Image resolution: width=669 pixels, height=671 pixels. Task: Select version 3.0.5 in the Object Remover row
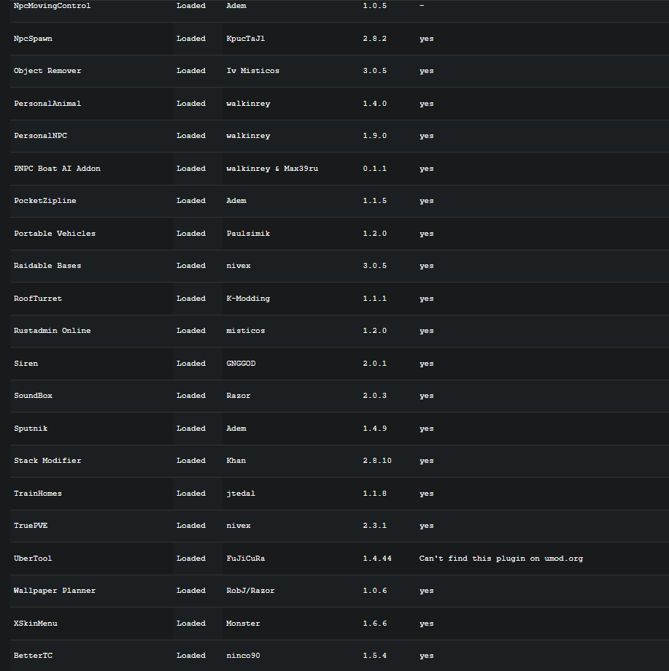click(375, 71)
